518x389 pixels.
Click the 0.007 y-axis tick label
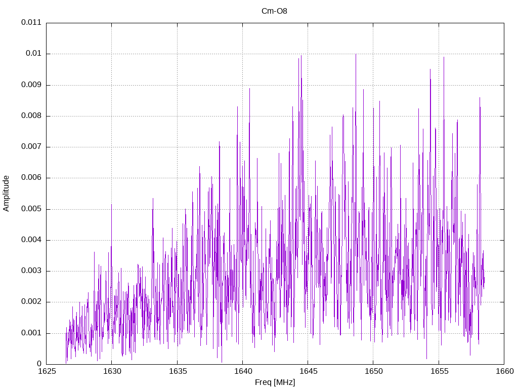click(31, 146)
